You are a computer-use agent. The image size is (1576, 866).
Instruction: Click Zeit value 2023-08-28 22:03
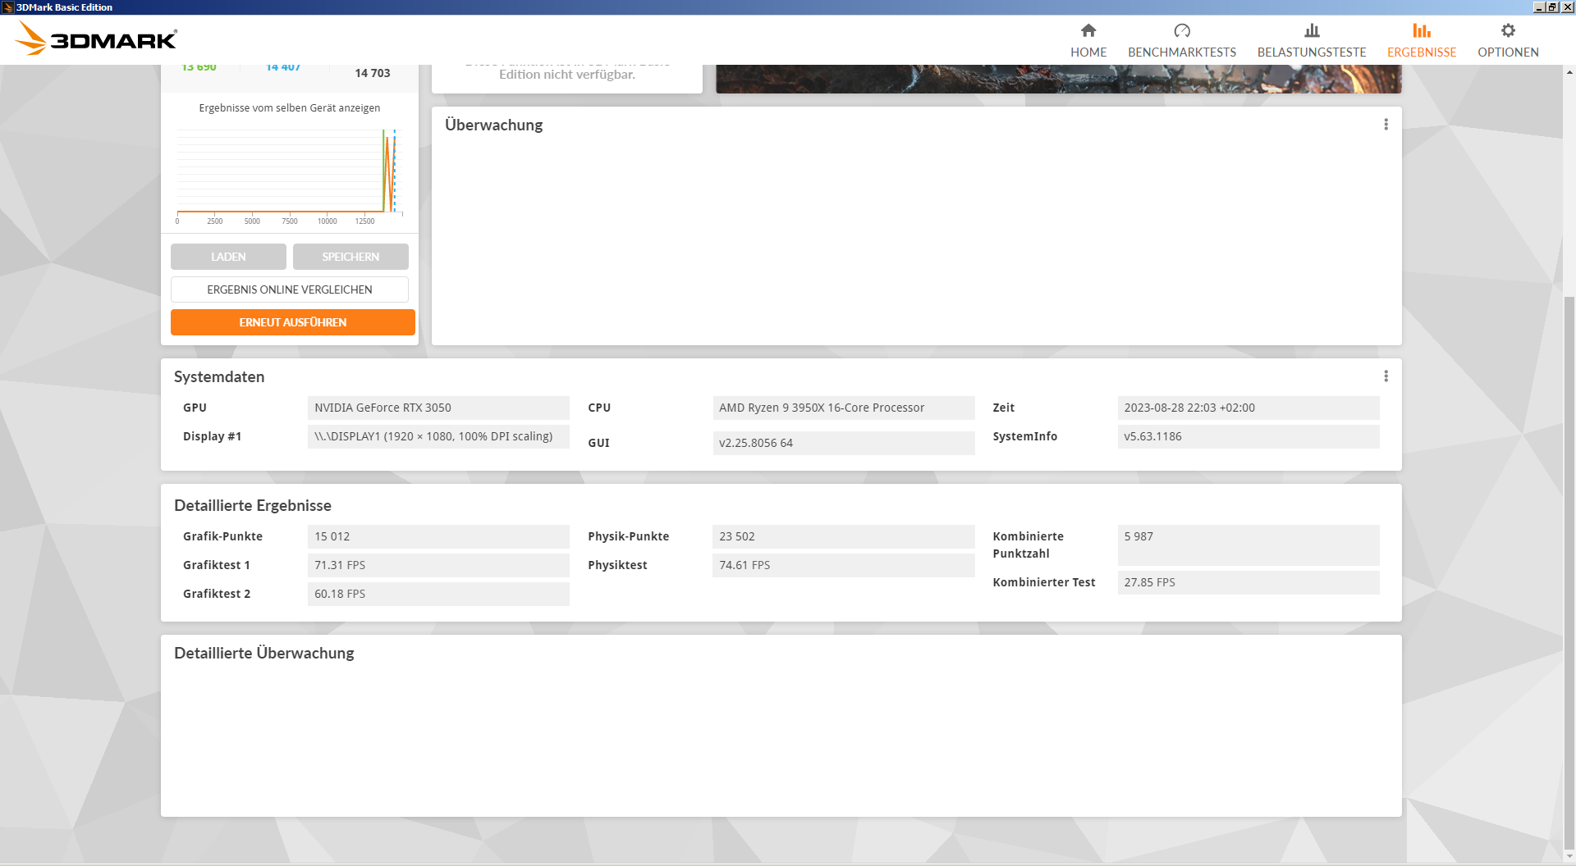coord(1248,408)
